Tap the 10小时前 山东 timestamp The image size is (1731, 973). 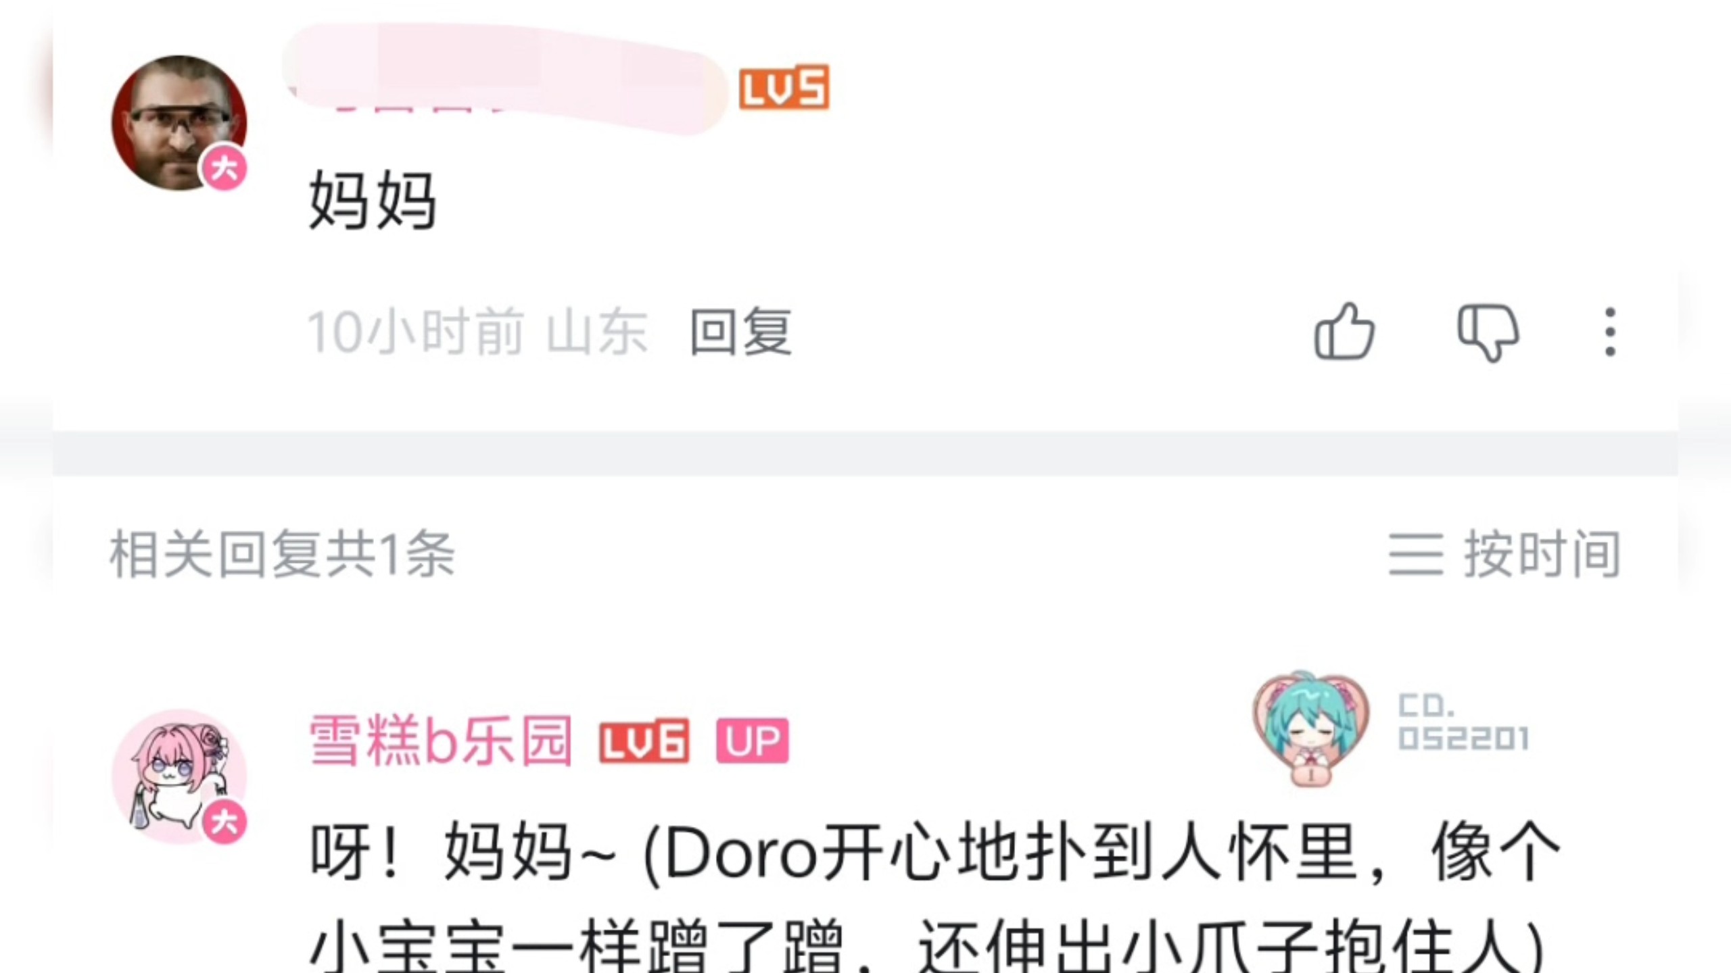[x=478, y=332]
